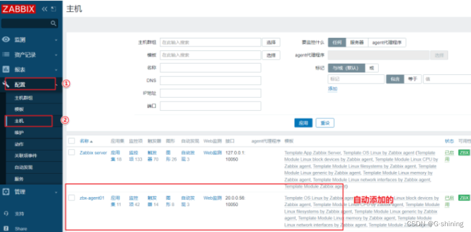Open Web监测 link for zbx-agent01
The height and width of the screenshot is (232, 471).
[212, 198]
